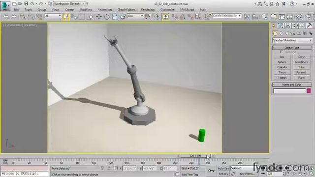
Task: Open the Workspace: Default dropdown
Action: click(69, 3)
